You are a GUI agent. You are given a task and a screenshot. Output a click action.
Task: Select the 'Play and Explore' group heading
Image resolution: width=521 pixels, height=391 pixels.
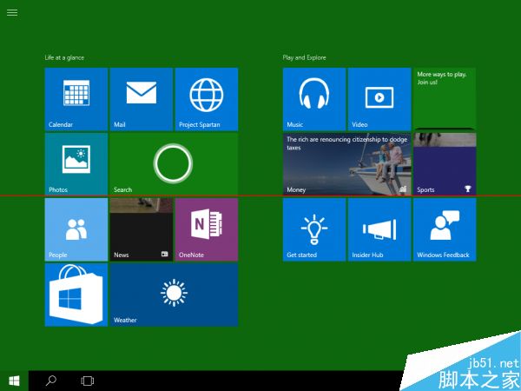tap(305, 57)
